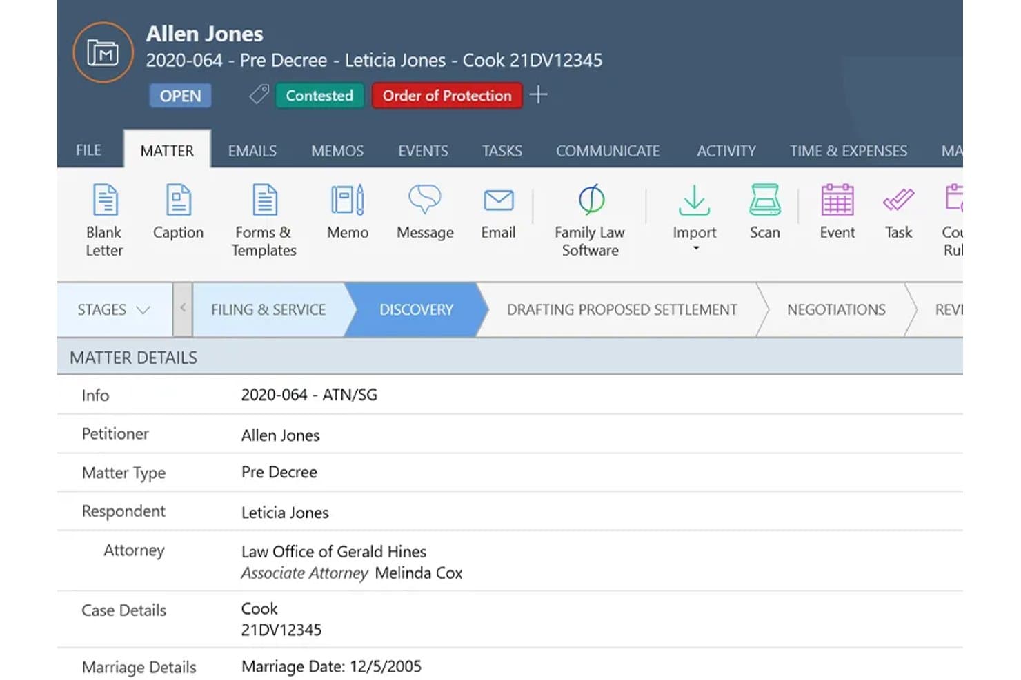1021x680 pixels.
Task: Click the Contested tag
Action: click(x=319, y=96)
